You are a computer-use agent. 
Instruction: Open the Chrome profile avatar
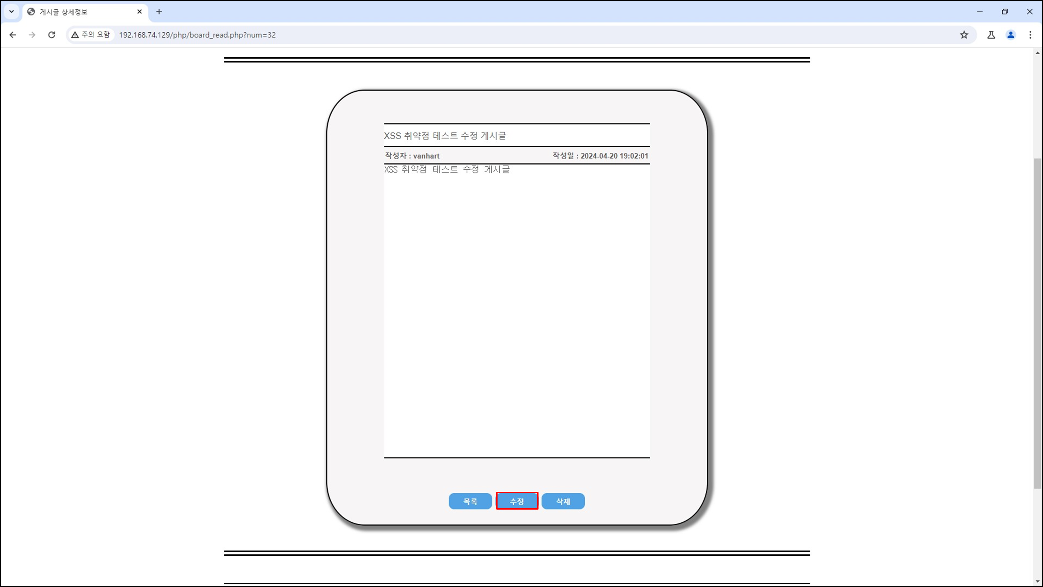click(1011, 35)
